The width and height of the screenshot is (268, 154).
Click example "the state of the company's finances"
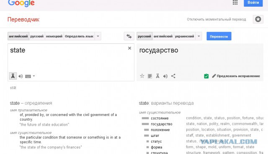51,147
